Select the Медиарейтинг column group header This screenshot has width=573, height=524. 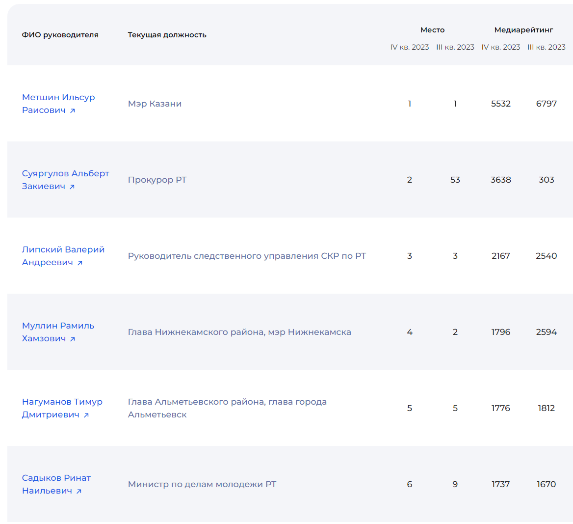click(x=523, y=30)
